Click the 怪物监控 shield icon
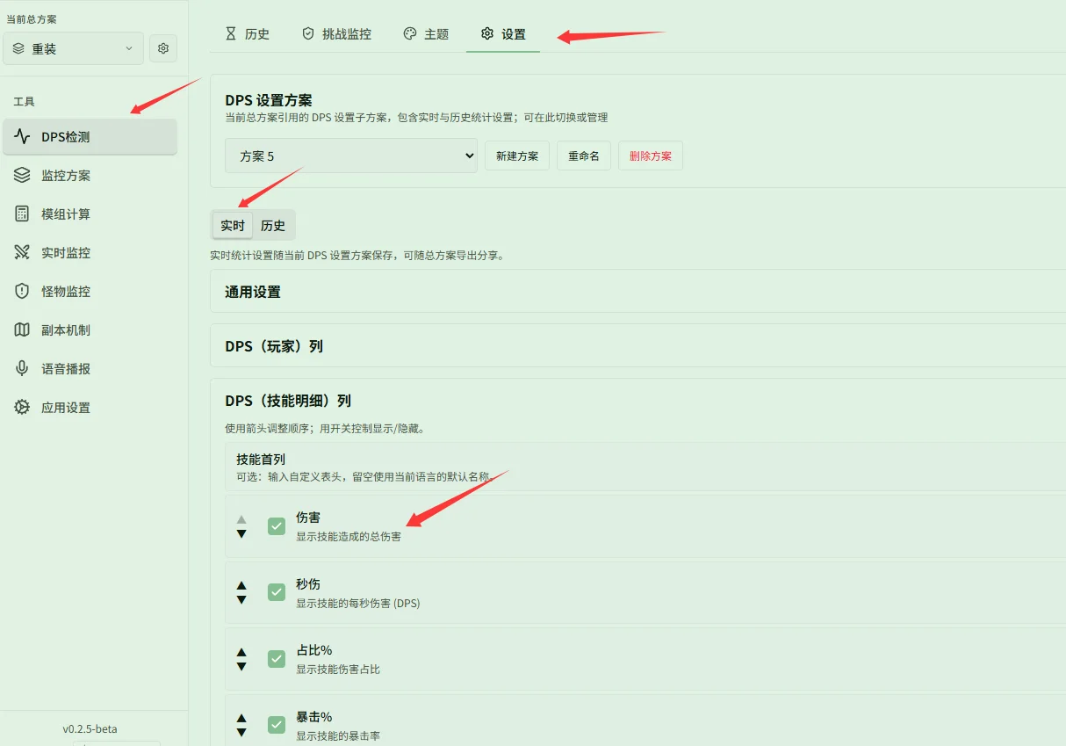 click(x=22, y=292)
